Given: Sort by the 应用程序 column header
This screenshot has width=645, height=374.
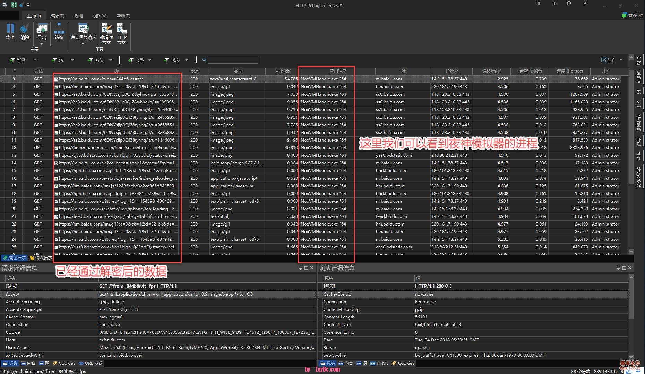Looking at the screenshot, I should click(x=338, y=71).
